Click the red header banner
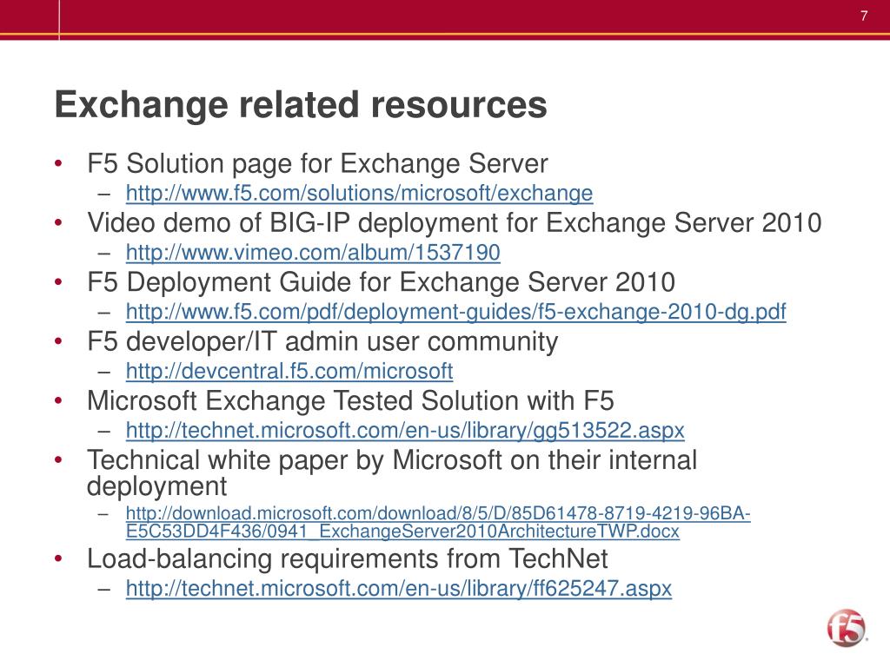Image resolution: width=890 pixels, height=667 pixels. (x=445, y=20)
